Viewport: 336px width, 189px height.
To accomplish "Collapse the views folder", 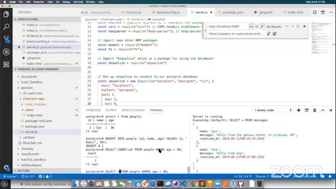I will (x=29, y=110).
